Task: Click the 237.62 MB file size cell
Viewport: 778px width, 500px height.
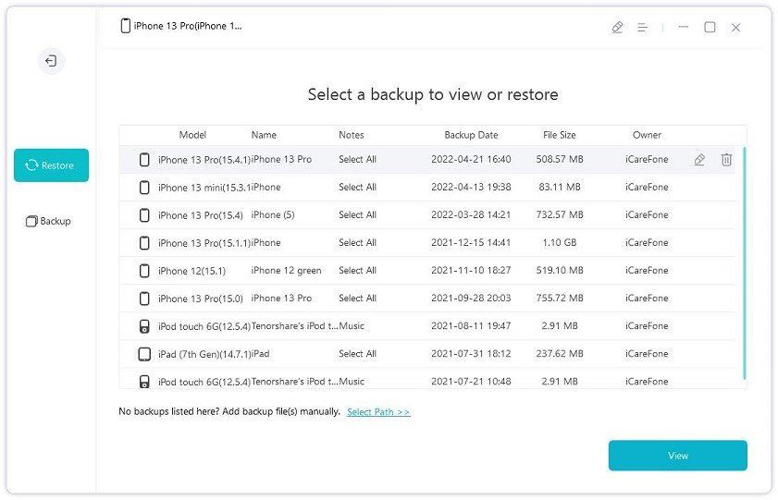Action: [560, 353]
